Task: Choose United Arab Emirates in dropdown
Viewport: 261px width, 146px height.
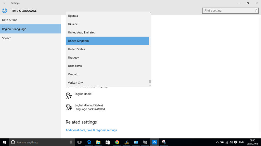Action: click(107, 32)
